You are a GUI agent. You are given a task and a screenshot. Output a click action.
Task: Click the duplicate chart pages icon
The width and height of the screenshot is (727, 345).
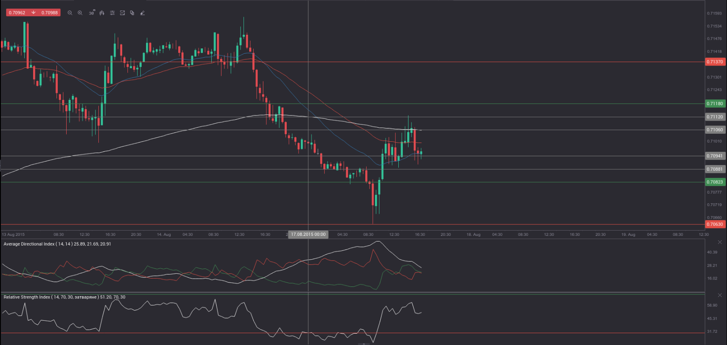[x=132, y=13]
